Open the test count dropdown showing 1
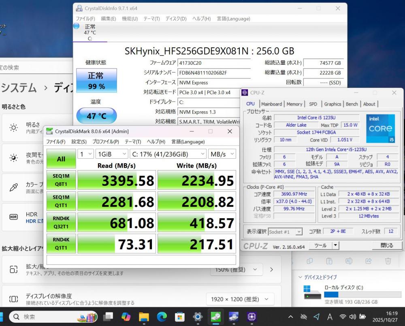The width and height of the screenshot is (405, 326). [85, 154]
